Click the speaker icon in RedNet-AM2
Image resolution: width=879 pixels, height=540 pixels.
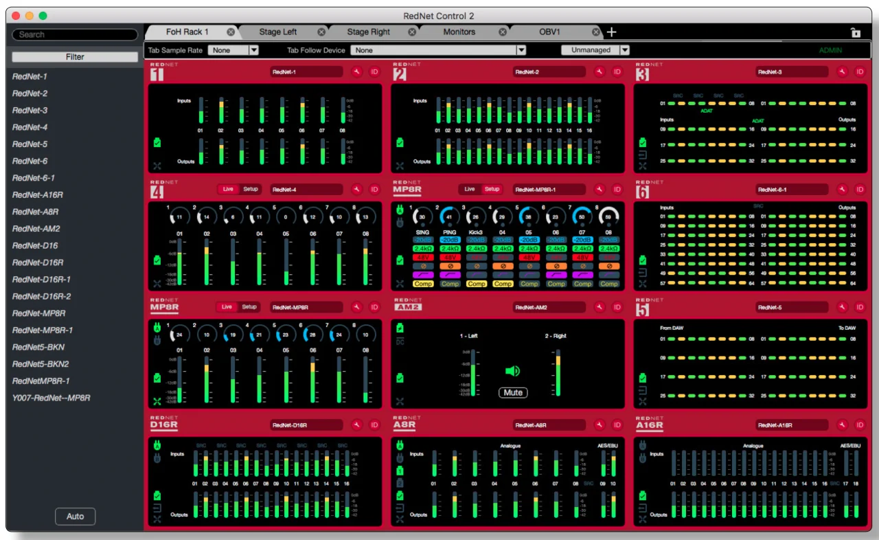click(513, 372)
